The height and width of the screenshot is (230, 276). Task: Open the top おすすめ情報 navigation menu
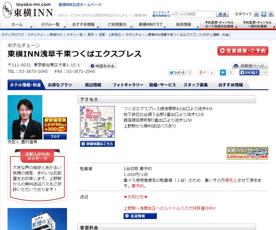83,24
